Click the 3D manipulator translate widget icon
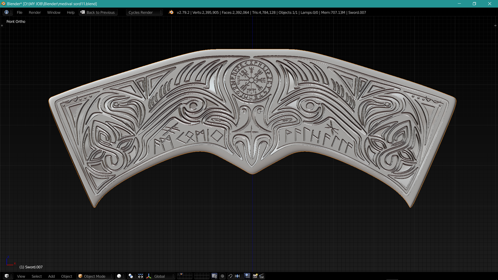The width and height of the screenshot is (498, 280). coord(149,276)
